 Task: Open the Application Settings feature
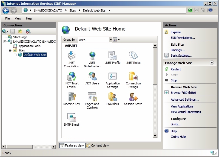point(113,80)
